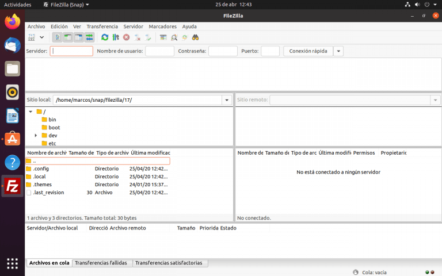The width and height of the screenshot is (442, 276).
Task: Collapse the root / tree node
Action: tap(31, 112)
